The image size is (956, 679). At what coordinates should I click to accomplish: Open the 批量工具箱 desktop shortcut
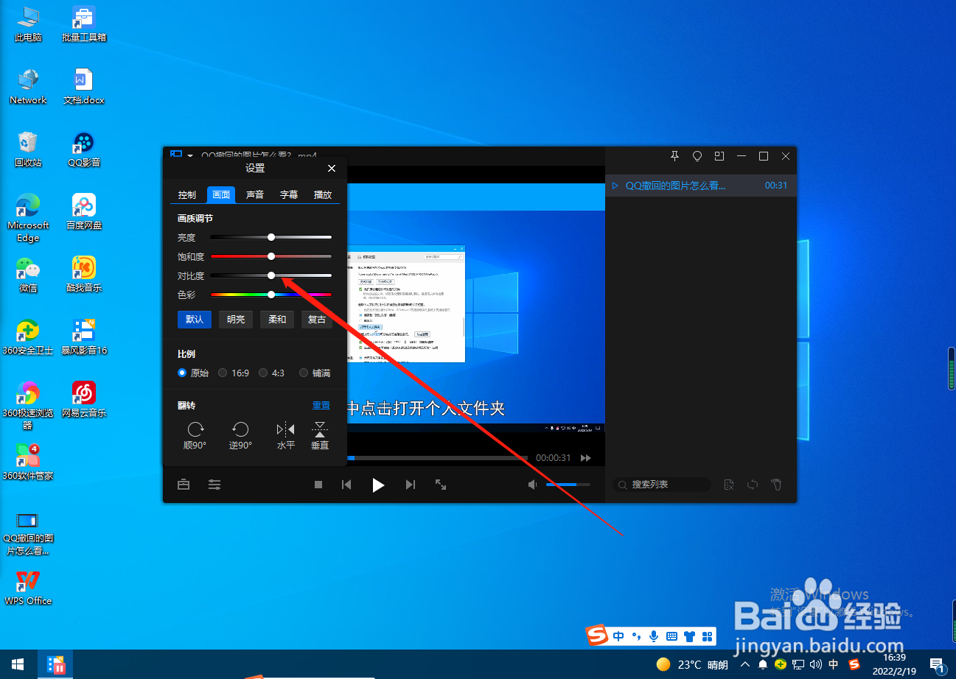click(84, 24)
